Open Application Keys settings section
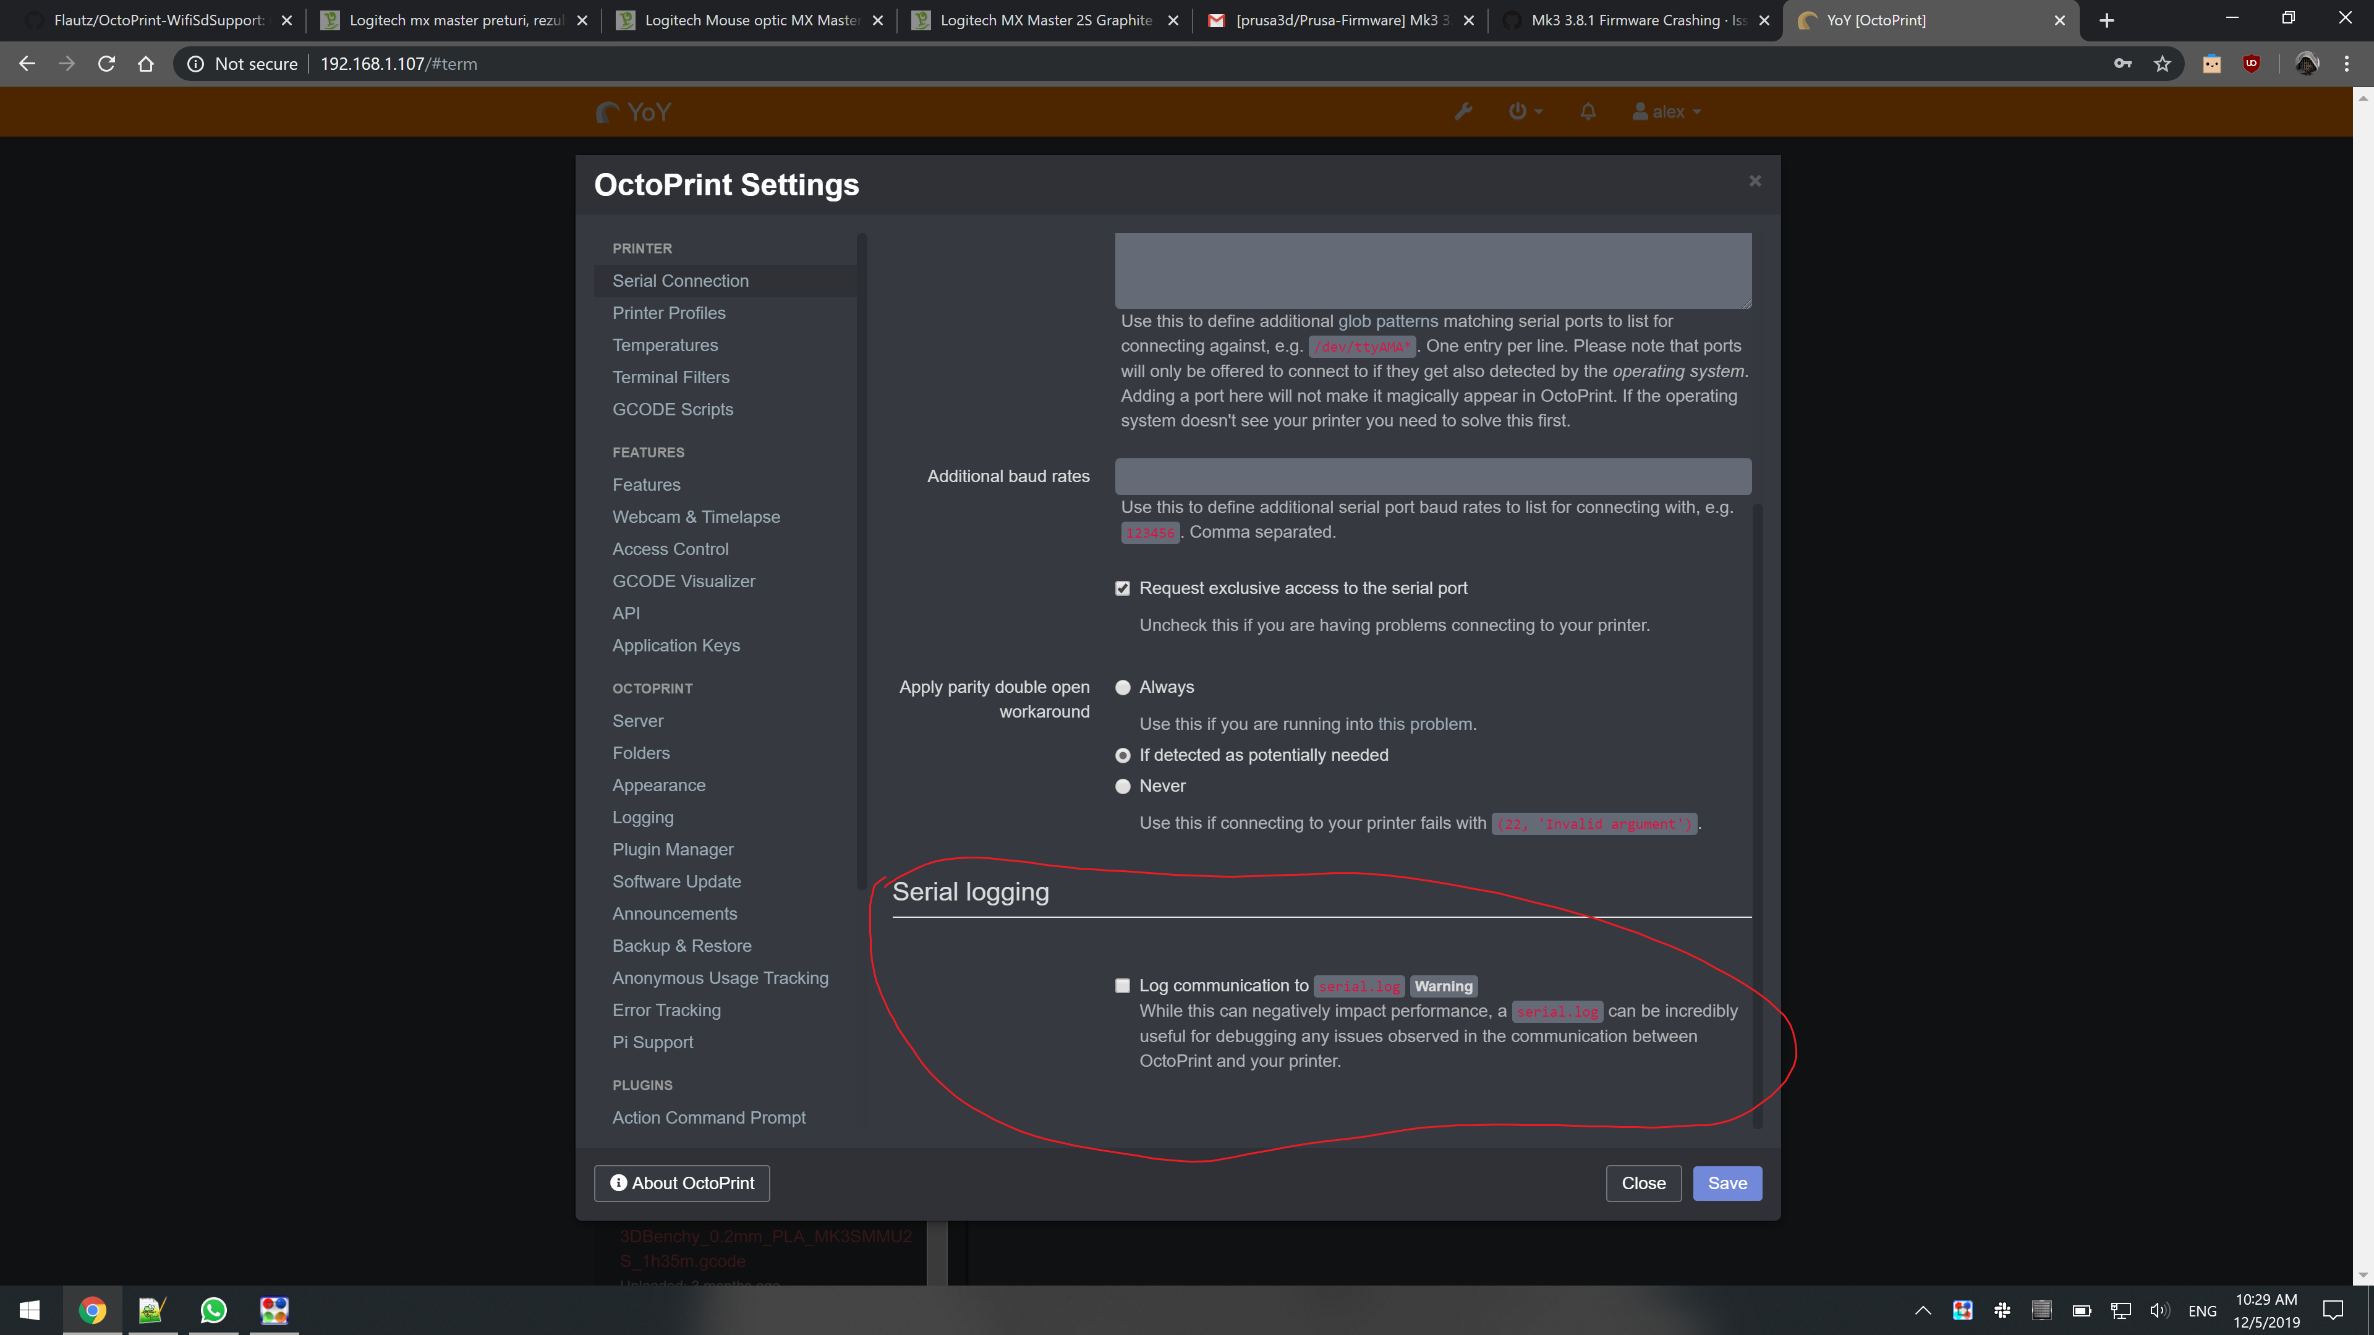 (x=725, y=646)
